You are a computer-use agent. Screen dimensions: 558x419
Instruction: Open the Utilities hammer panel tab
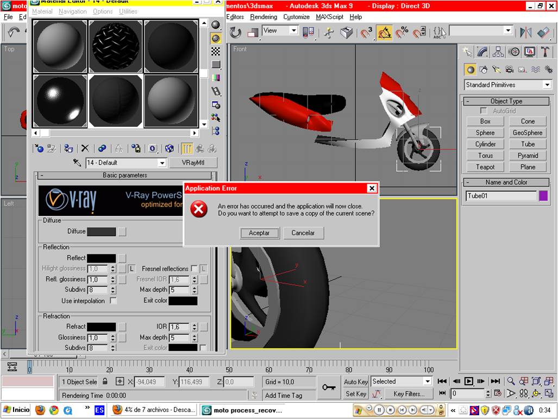[545, 52]
